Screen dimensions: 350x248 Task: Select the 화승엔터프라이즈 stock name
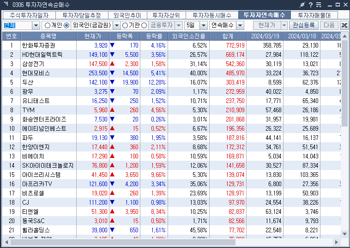coord(44,119)
